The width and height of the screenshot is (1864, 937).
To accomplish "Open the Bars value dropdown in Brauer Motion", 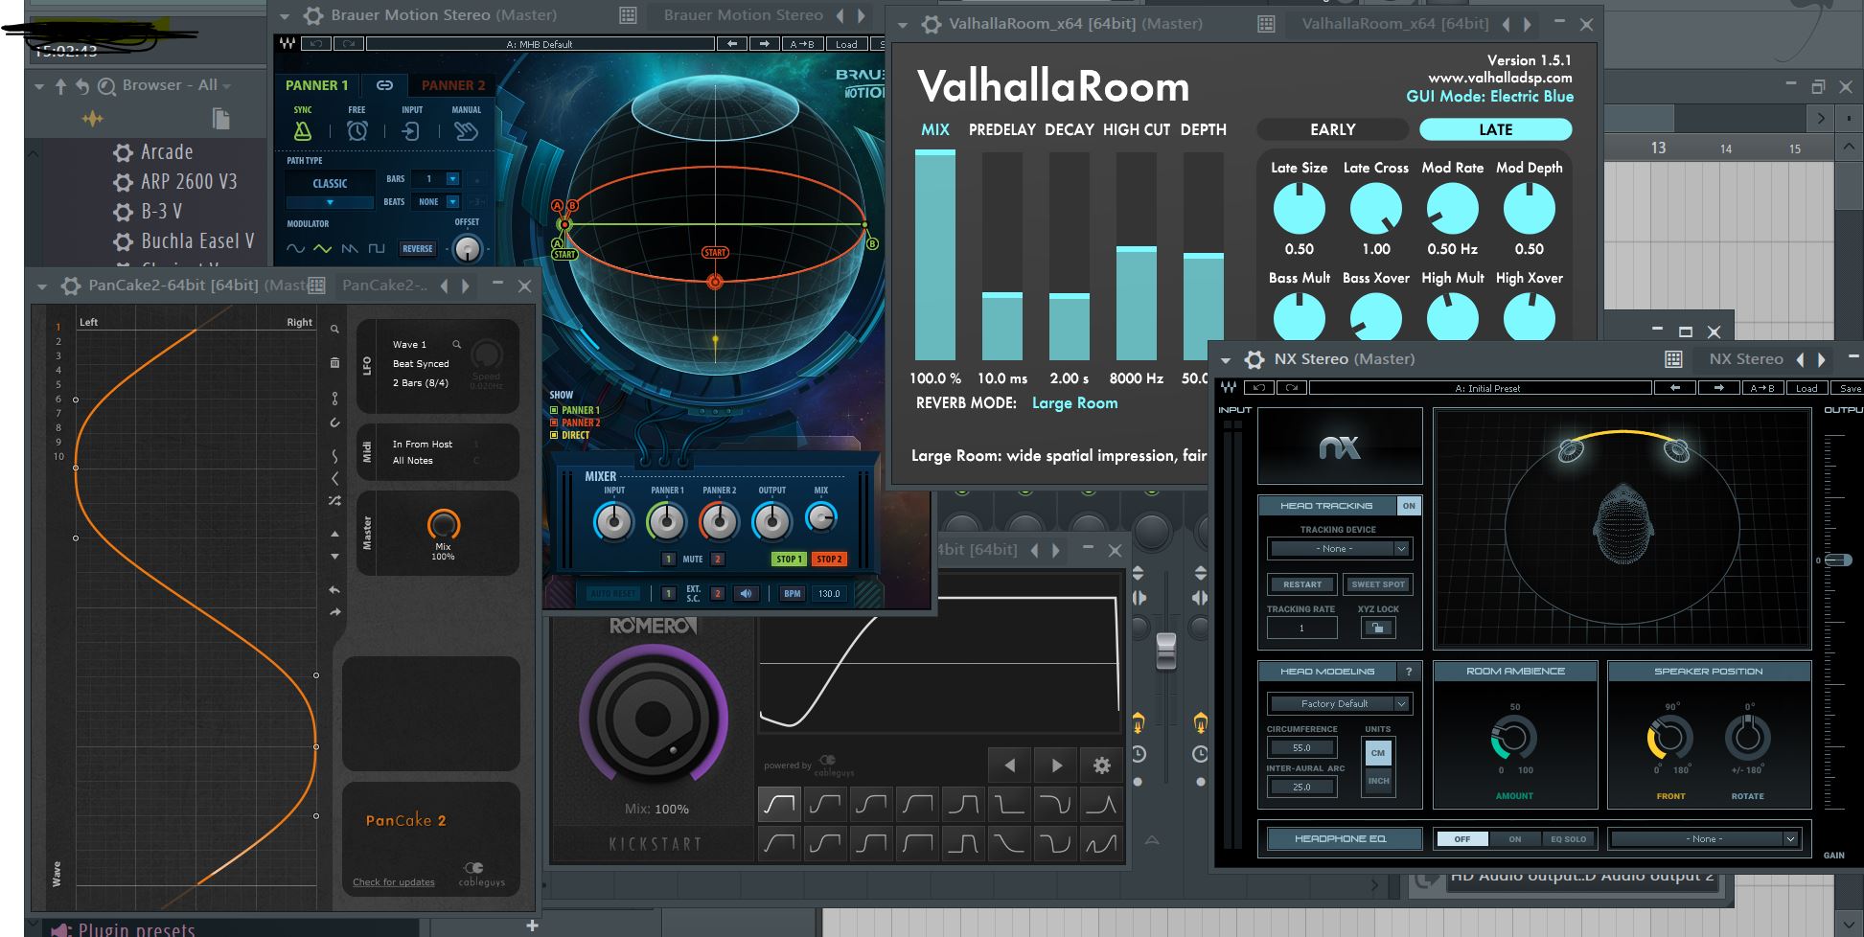I will coord(452,179).
